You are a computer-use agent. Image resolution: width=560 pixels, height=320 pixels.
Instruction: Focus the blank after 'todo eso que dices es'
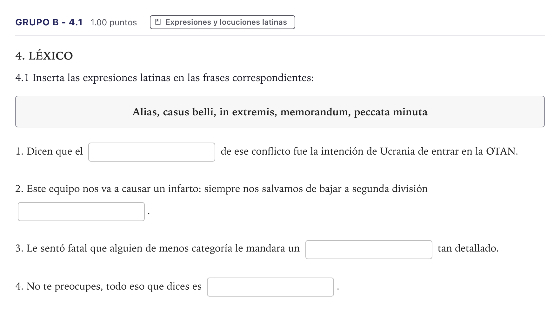tap(270, 287)
